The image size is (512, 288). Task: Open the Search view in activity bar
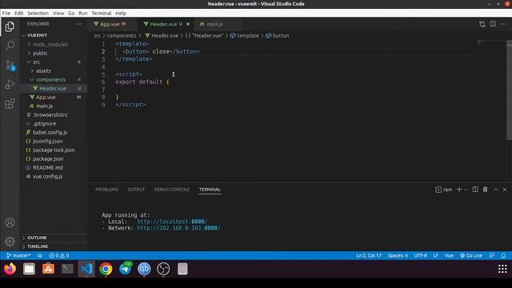[x=10, y=46]
